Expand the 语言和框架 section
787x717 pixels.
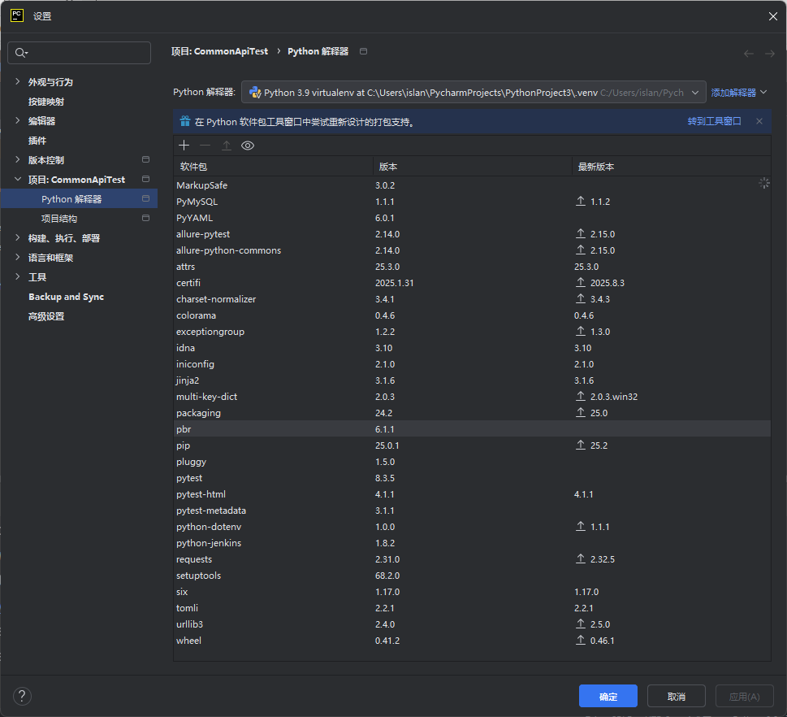(18, 257)
